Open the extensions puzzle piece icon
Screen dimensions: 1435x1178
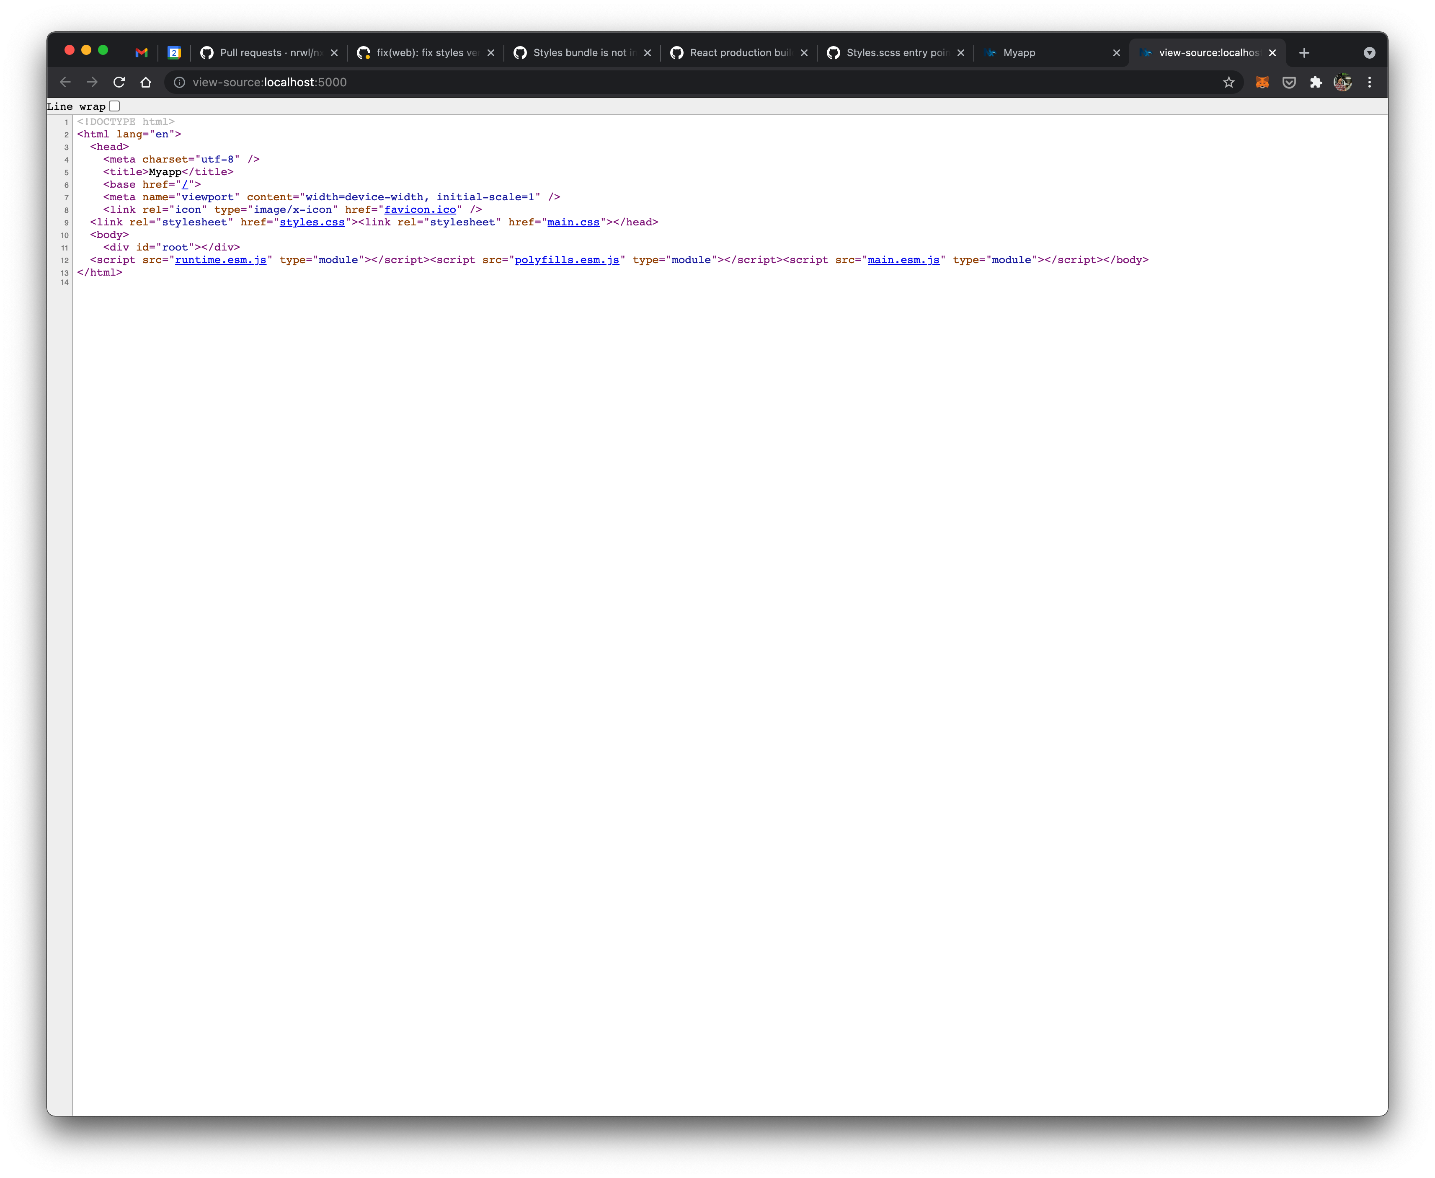1316,82
